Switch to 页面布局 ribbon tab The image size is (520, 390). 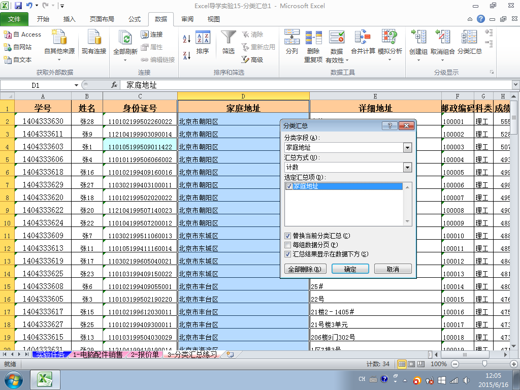pyautogui.click(x=102, y=19)
